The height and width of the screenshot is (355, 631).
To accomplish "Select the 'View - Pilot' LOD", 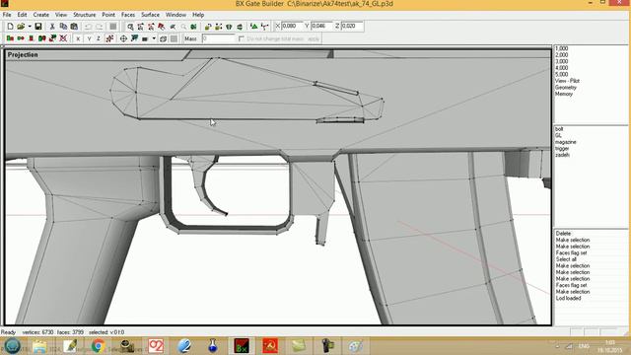I will pos(568,81).
